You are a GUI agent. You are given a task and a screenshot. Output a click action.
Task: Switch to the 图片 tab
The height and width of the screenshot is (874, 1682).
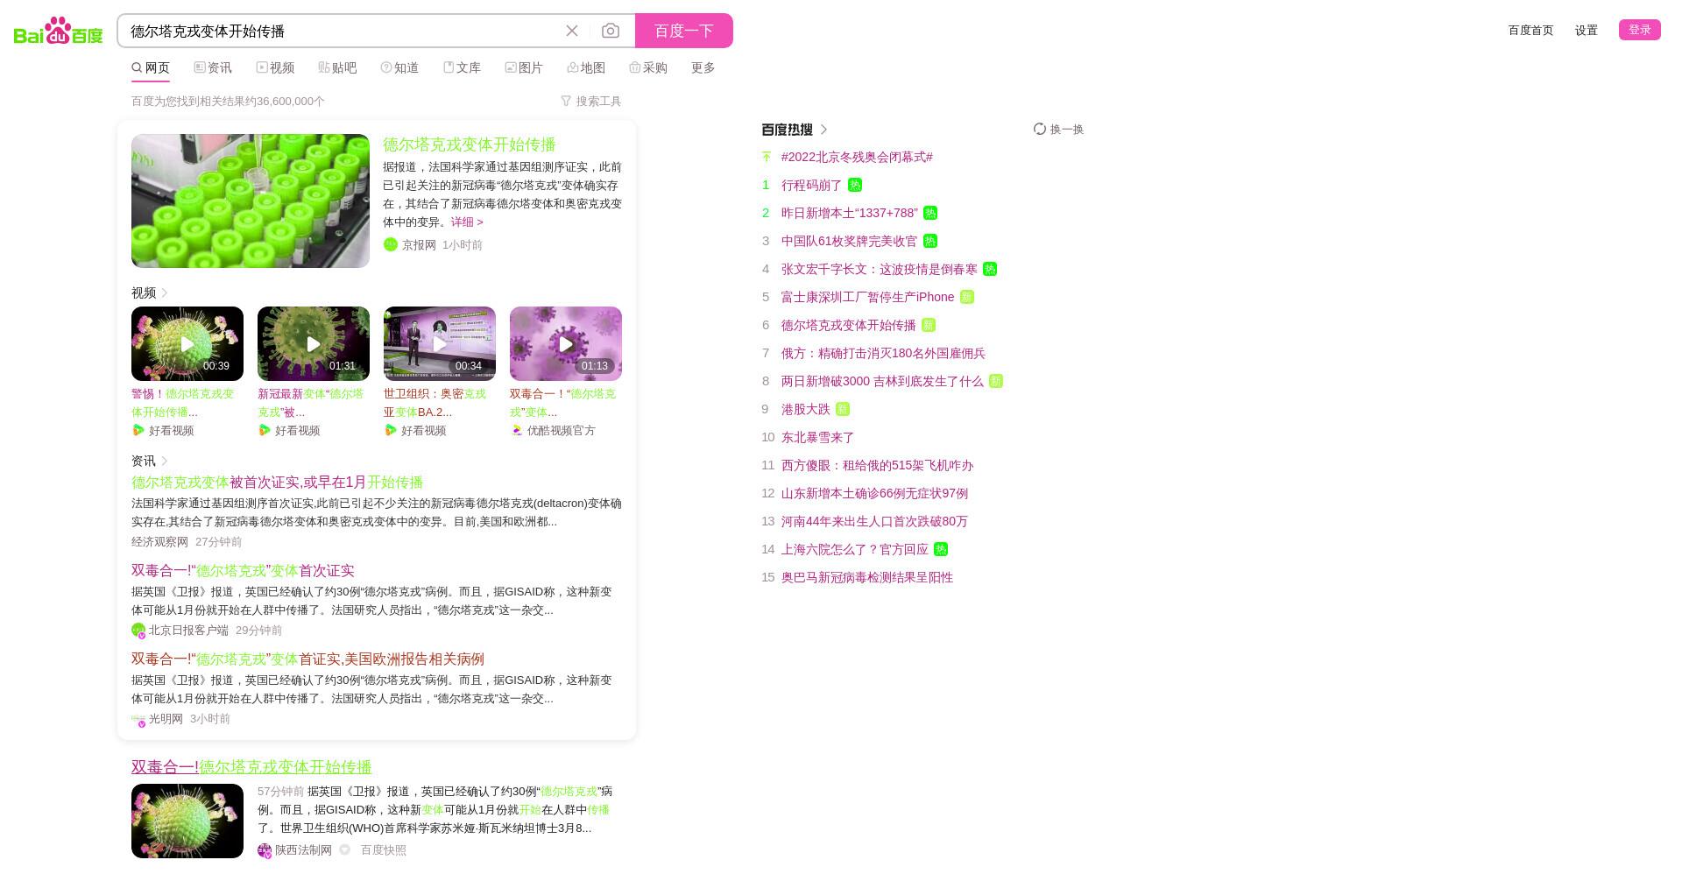pos(524,67)
